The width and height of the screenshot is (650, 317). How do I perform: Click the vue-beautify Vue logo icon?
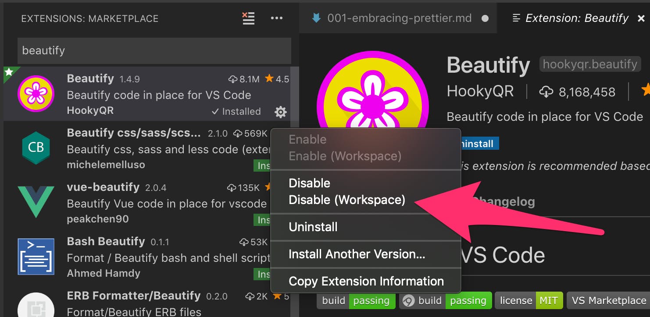(x=36, y=202)
